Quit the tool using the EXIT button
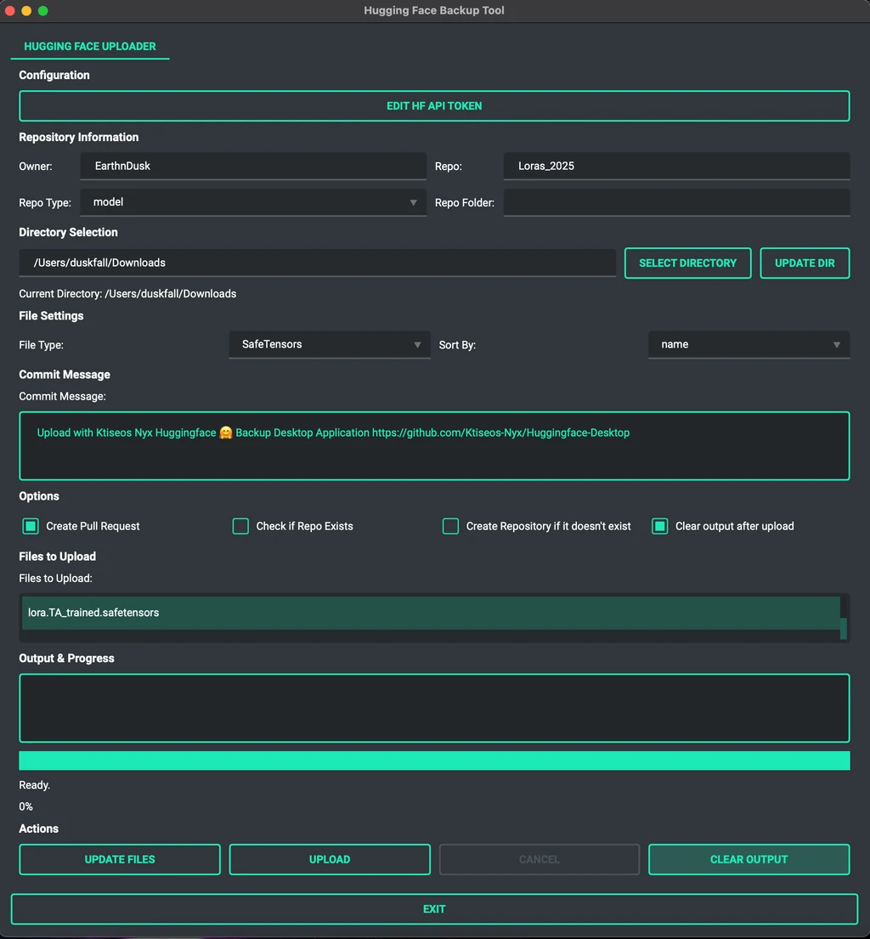 click(x=434, y=908)
